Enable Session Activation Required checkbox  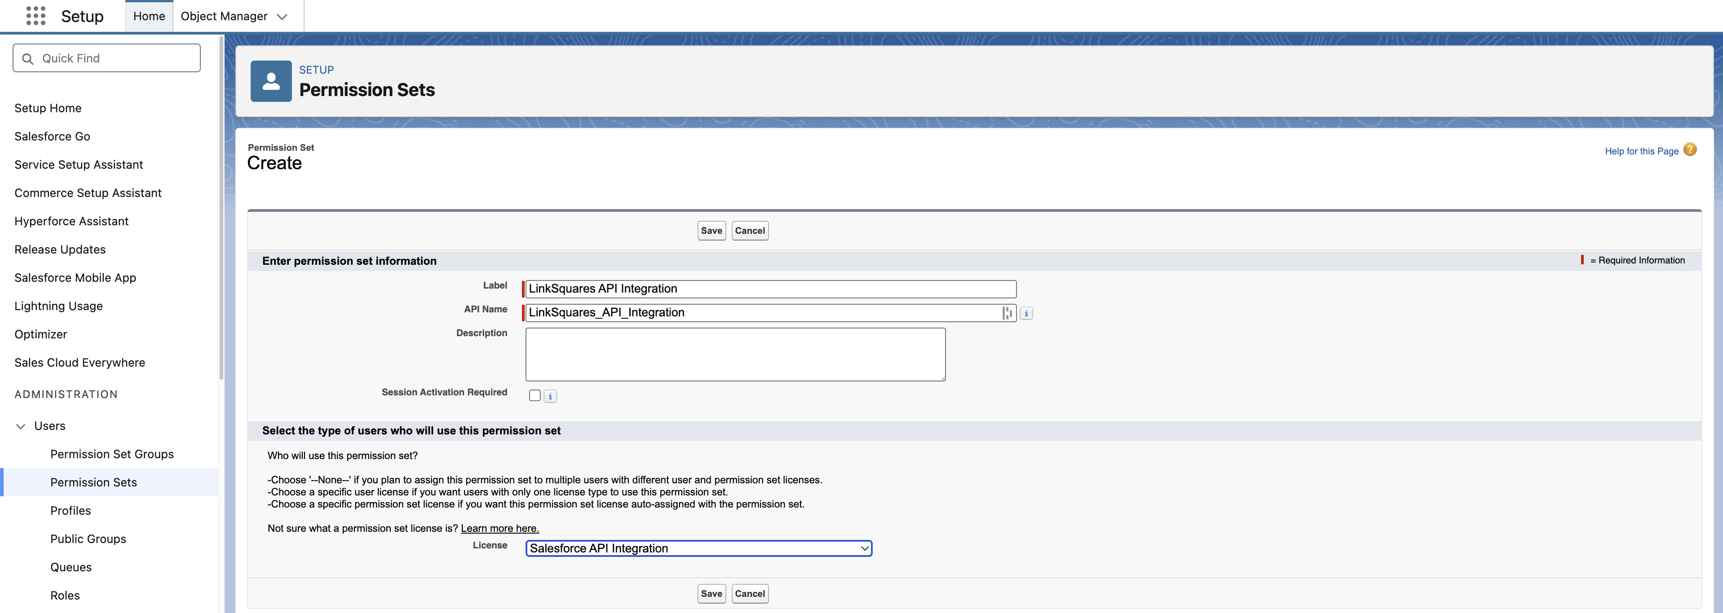pos(535,396)
